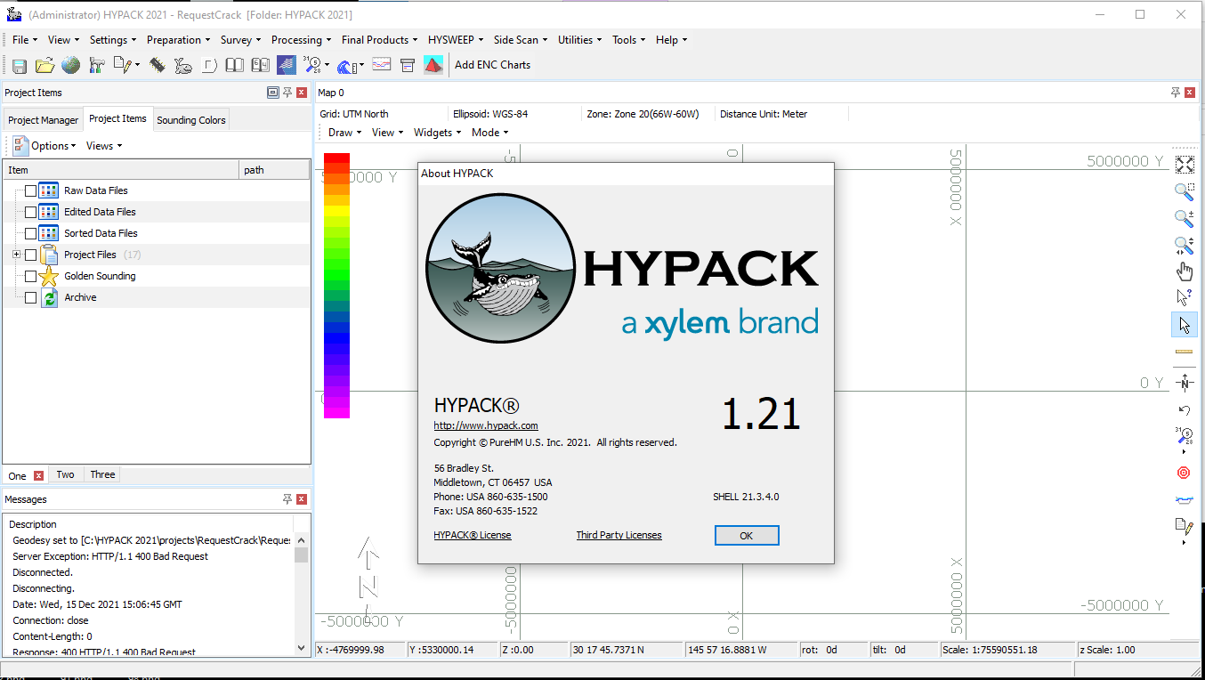Open the Draw dropdown in the Map panel
The image size is (1205, 680).
[343, 132]
